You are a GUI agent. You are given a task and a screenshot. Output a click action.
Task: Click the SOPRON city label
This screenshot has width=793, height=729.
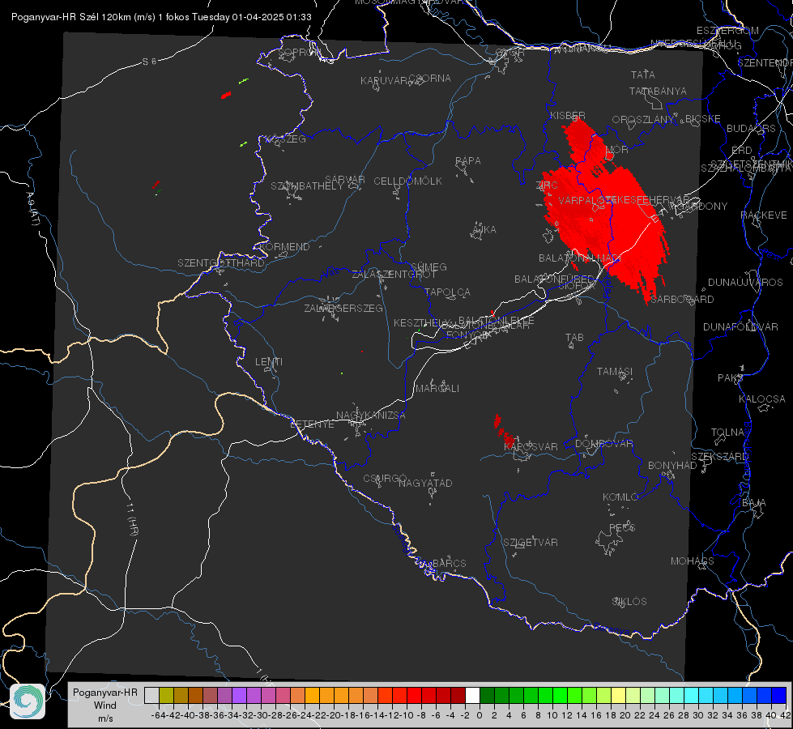point(298,52)
